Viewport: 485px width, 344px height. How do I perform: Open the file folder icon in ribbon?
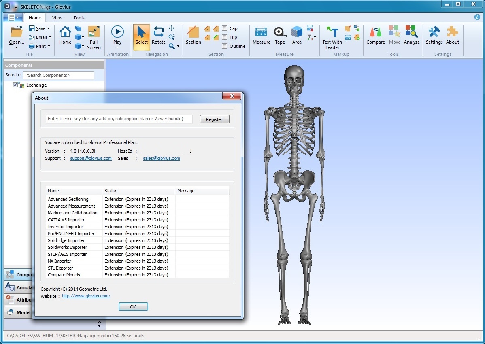click(16, 32)
